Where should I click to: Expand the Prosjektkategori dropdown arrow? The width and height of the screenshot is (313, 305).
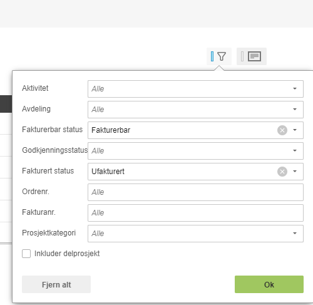(x=295, y=234)
